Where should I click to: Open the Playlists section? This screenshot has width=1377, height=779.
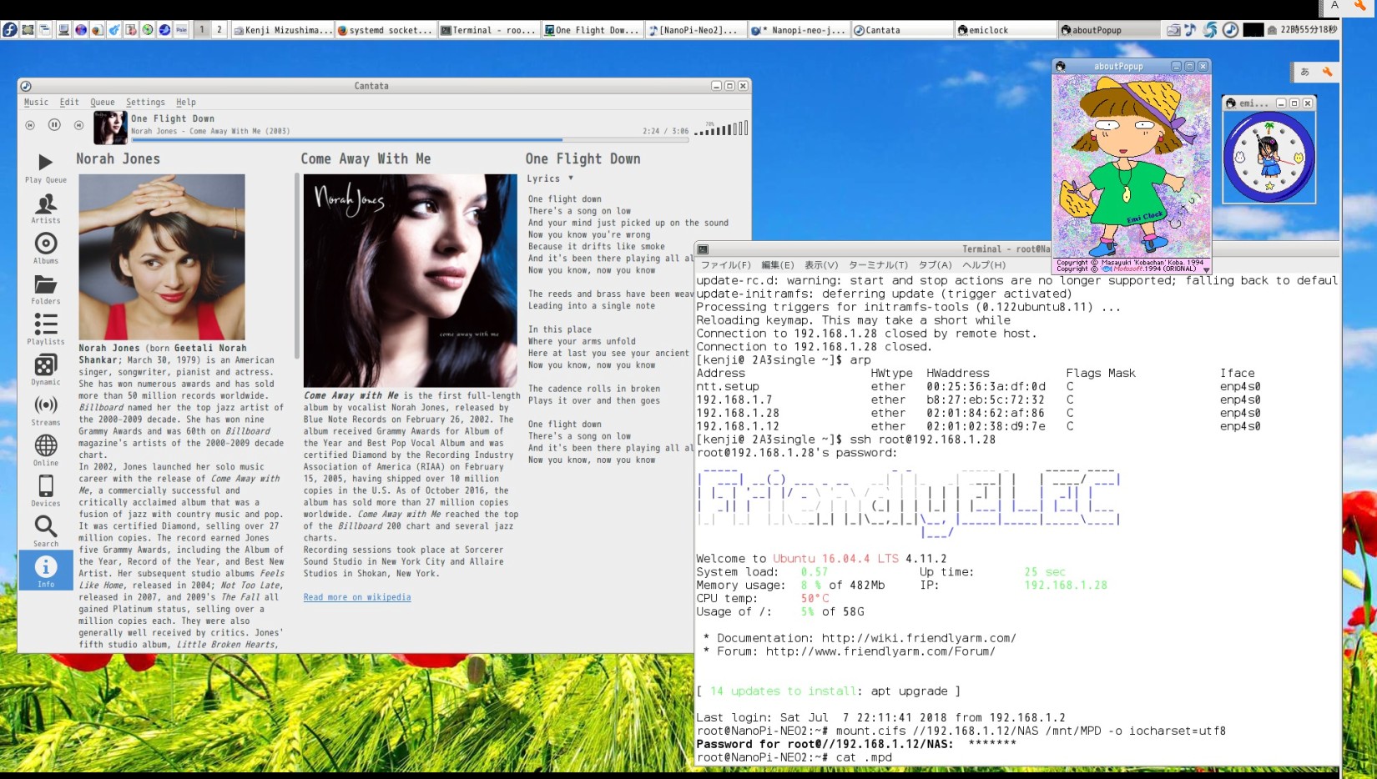pos(45,329)
